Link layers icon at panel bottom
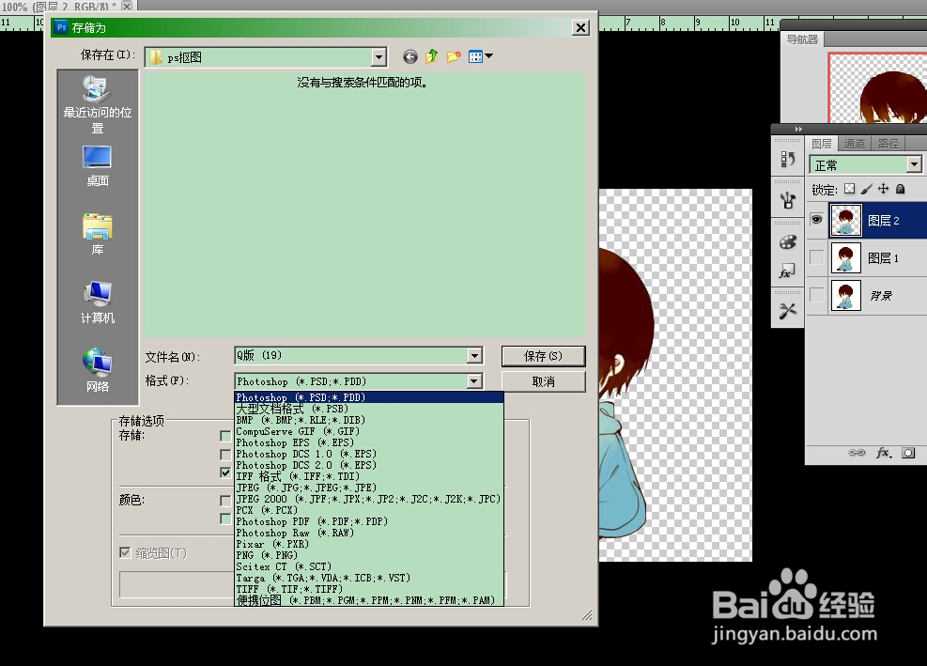Screen dimensions: 927x666 tap(857, 453)
